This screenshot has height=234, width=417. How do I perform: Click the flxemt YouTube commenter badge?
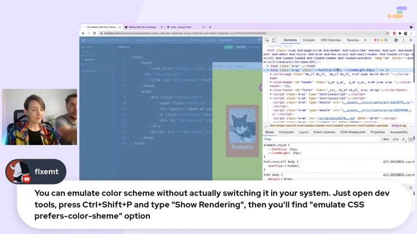pyautogui.click(x=36, y=172)
